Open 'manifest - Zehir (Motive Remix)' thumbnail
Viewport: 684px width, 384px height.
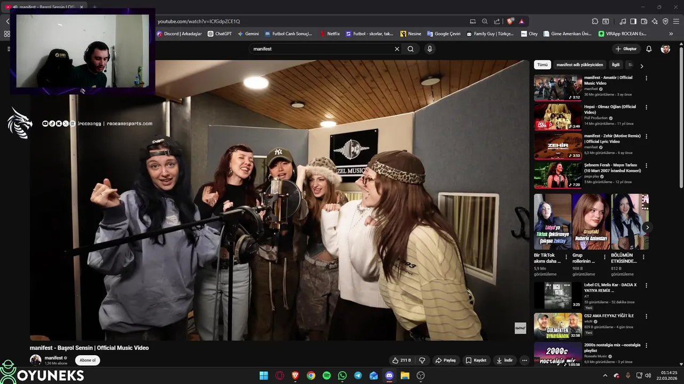tap(558, 147)
